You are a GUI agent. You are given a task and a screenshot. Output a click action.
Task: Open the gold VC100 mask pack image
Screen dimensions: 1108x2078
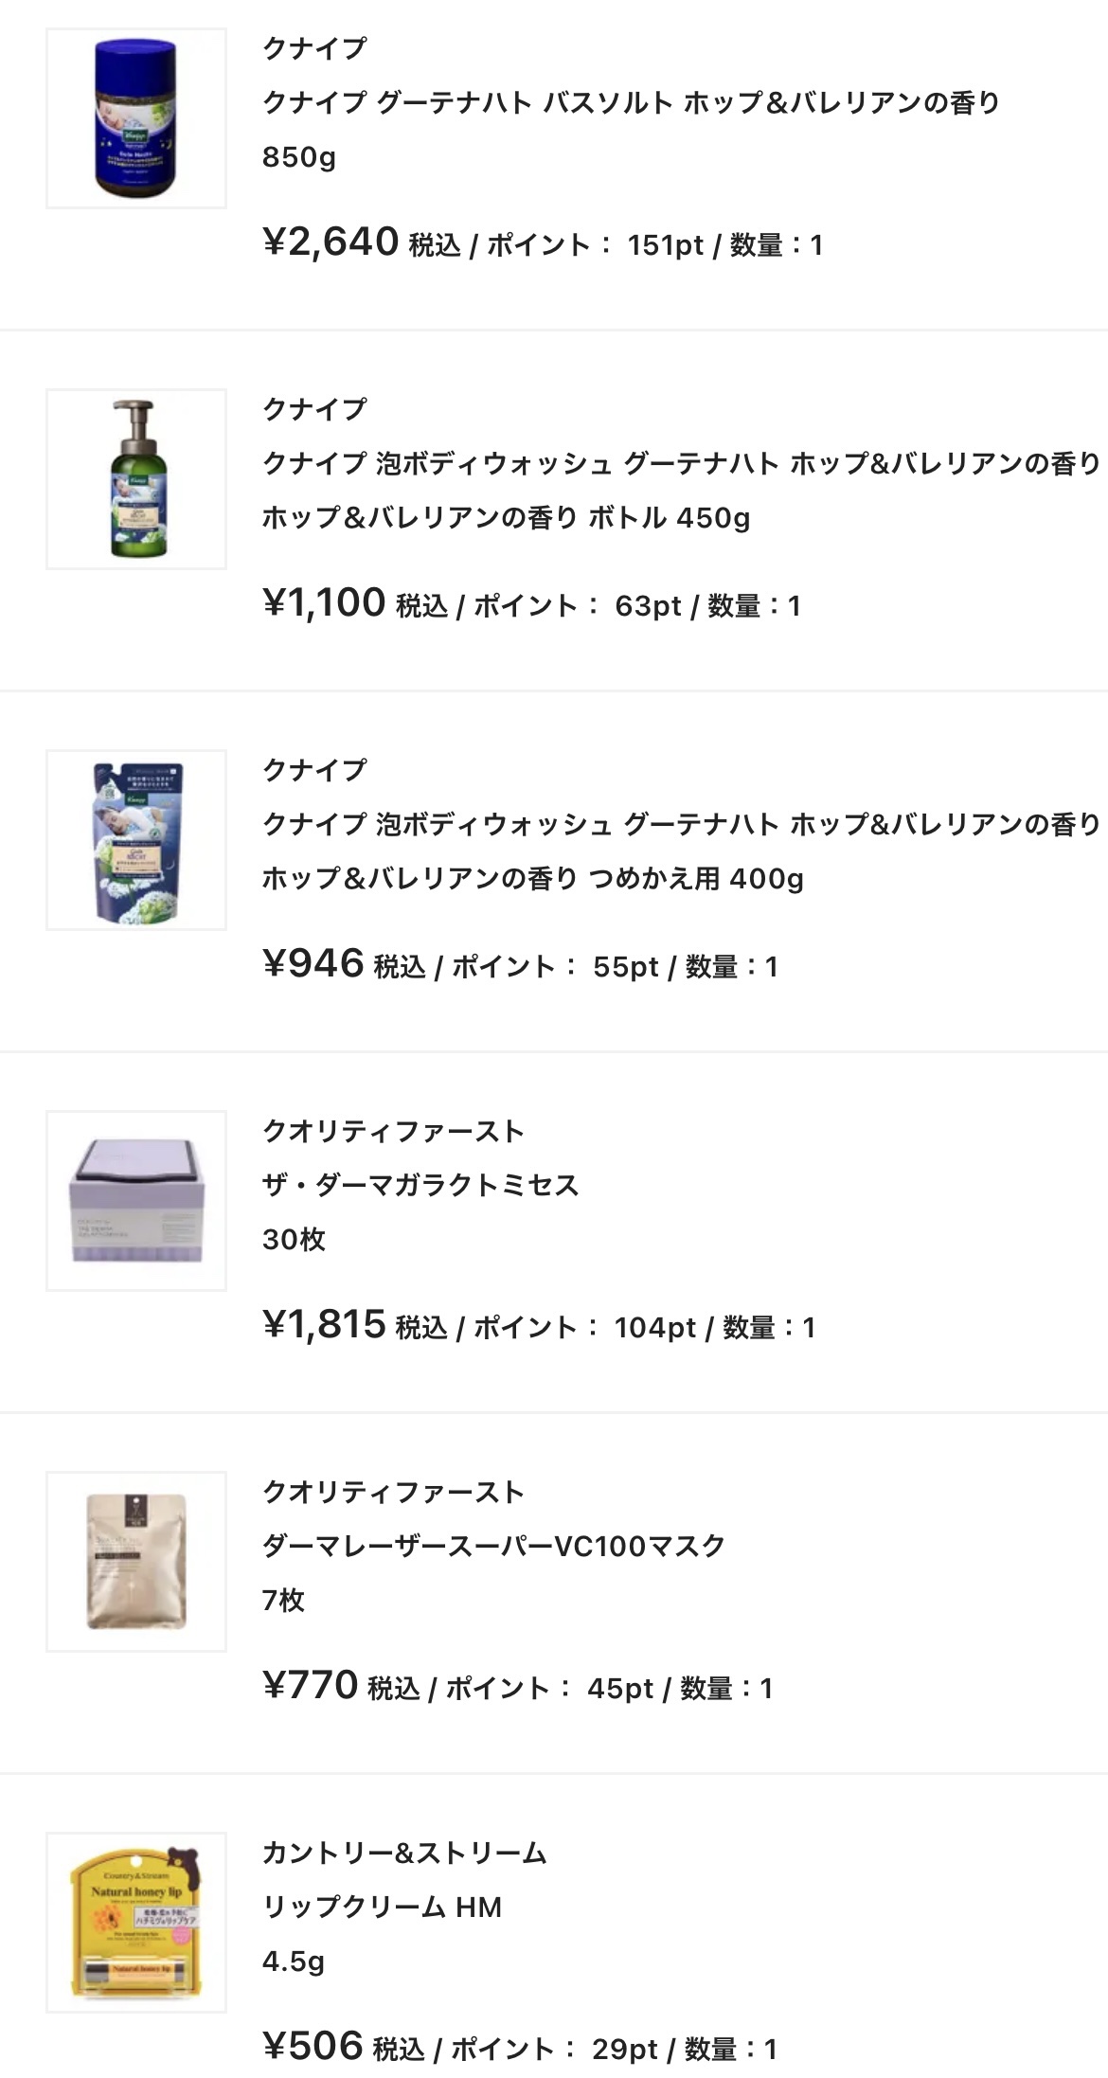136,1562
